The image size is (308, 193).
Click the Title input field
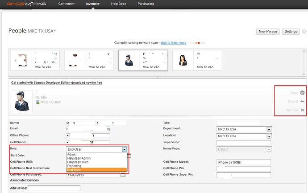pyautogui.click(x=238, y=123)
